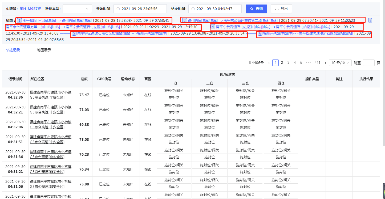The image size is (385, 199).
Task: Click the 跳至 page number input field
Action: [x=369, y=62]
